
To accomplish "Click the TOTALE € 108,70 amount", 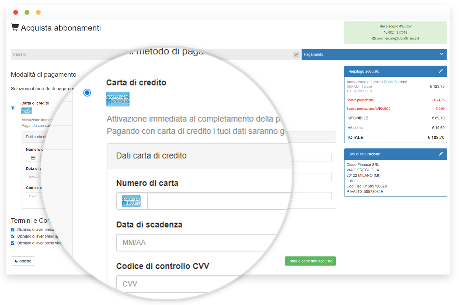I will pyautogui.click(x=436, y=138).
